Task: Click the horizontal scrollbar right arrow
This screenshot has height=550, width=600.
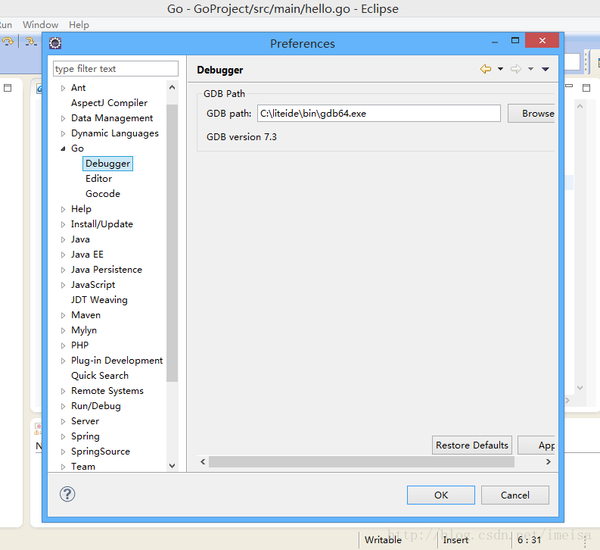Action: (x=549, y=462)
